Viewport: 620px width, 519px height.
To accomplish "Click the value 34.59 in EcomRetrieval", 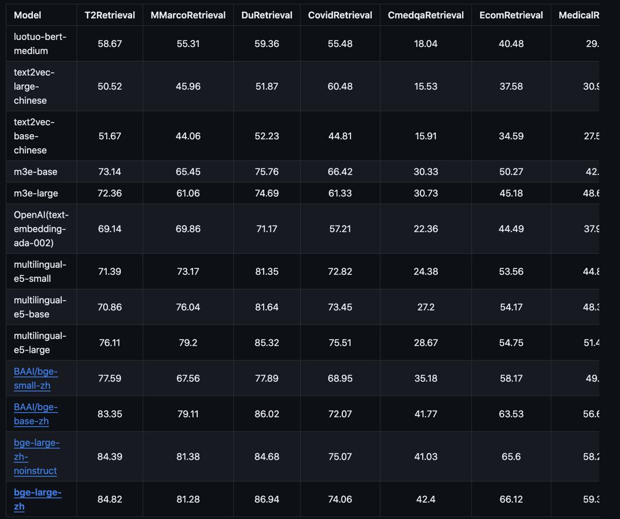I will pos(511,136).
